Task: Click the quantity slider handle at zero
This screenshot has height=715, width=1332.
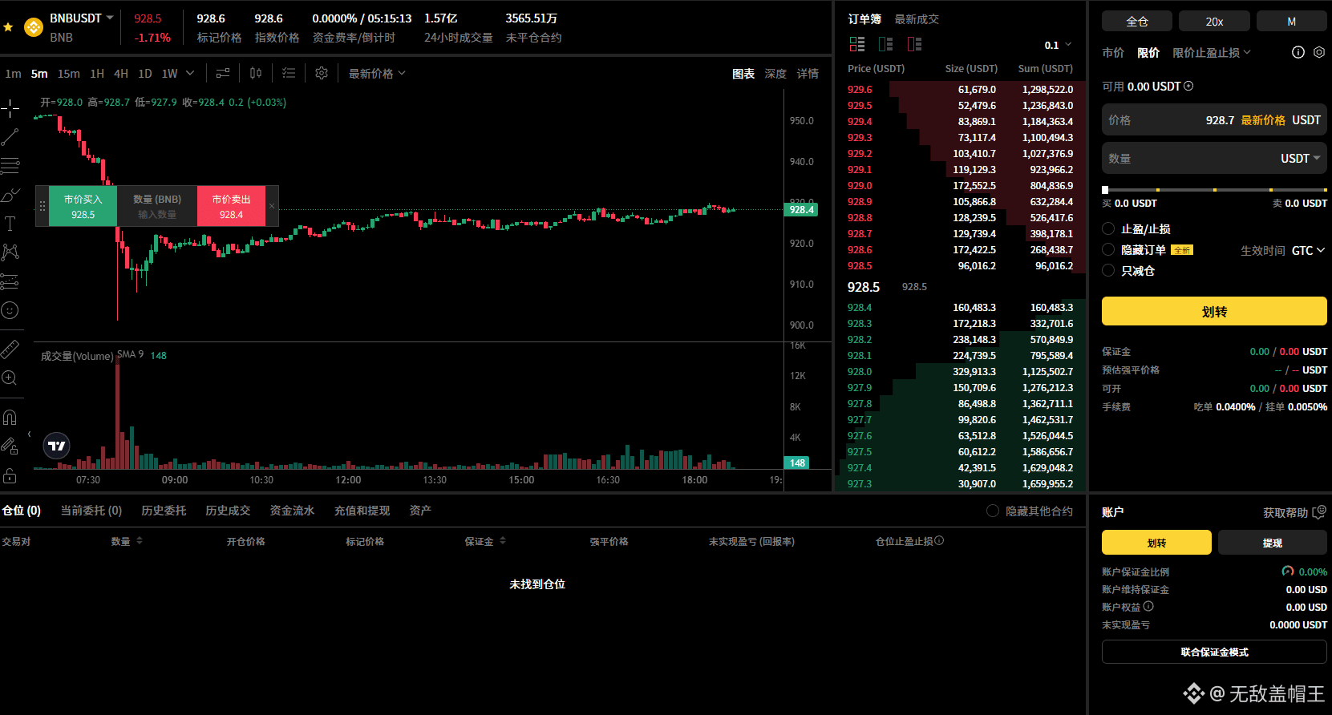Action: (1105, 190)
